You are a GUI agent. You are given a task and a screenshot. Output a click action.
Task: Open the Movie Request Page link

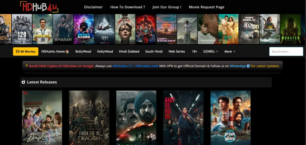(x=206, y=7)
